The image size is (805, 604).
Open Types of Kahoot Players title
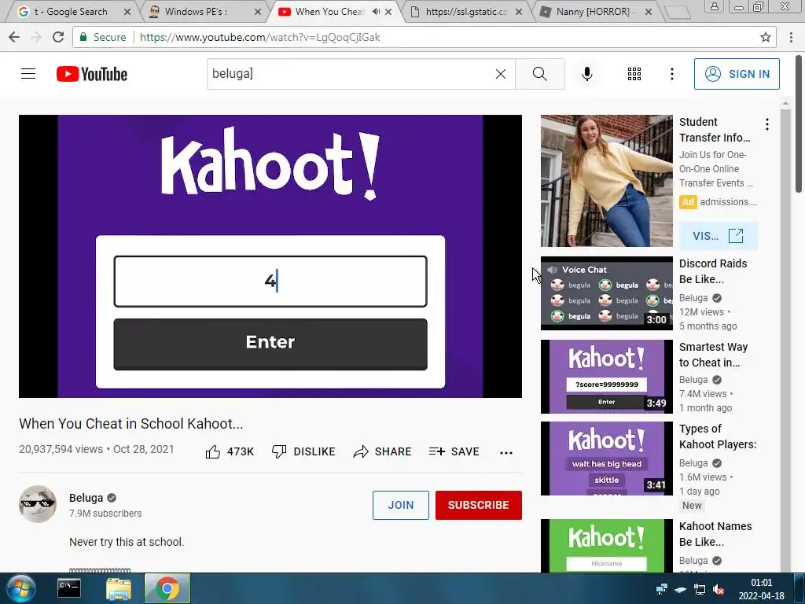(718, 436)
